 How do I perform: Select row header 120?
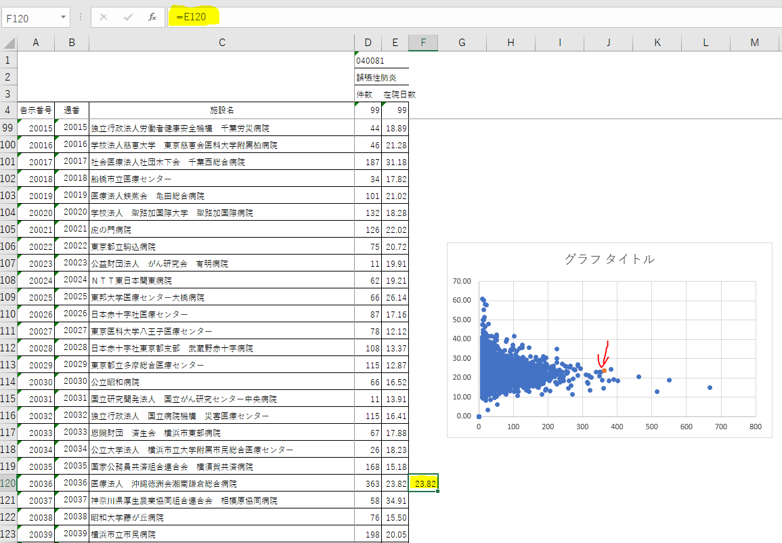click(8, 483)
